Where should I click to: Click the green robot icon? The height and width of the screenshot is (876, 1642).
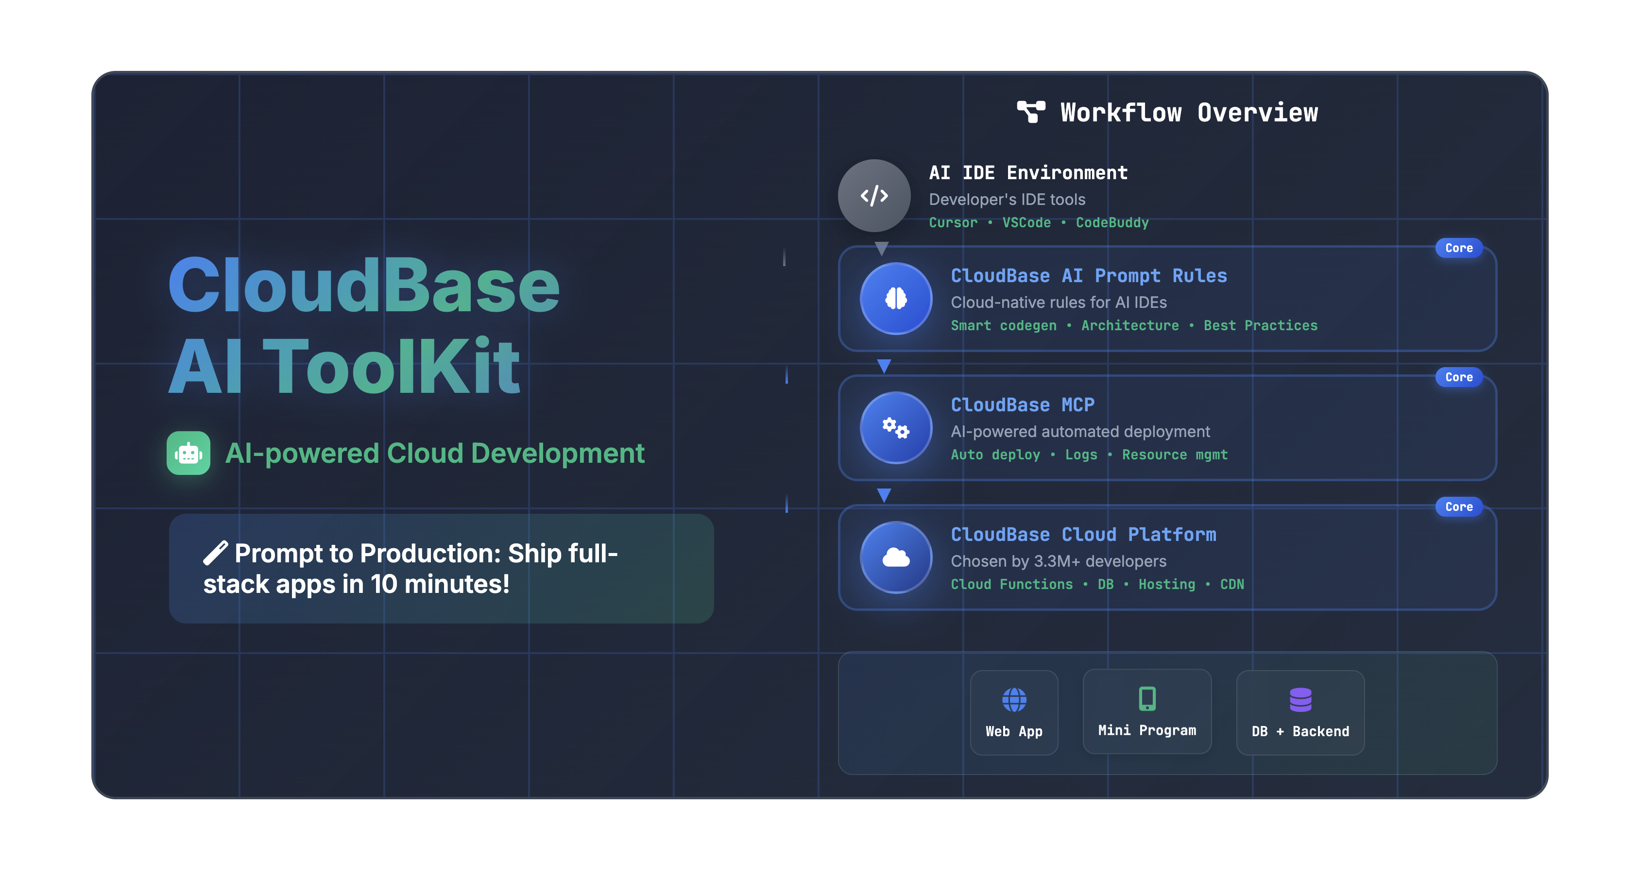[x=188, y=453]
